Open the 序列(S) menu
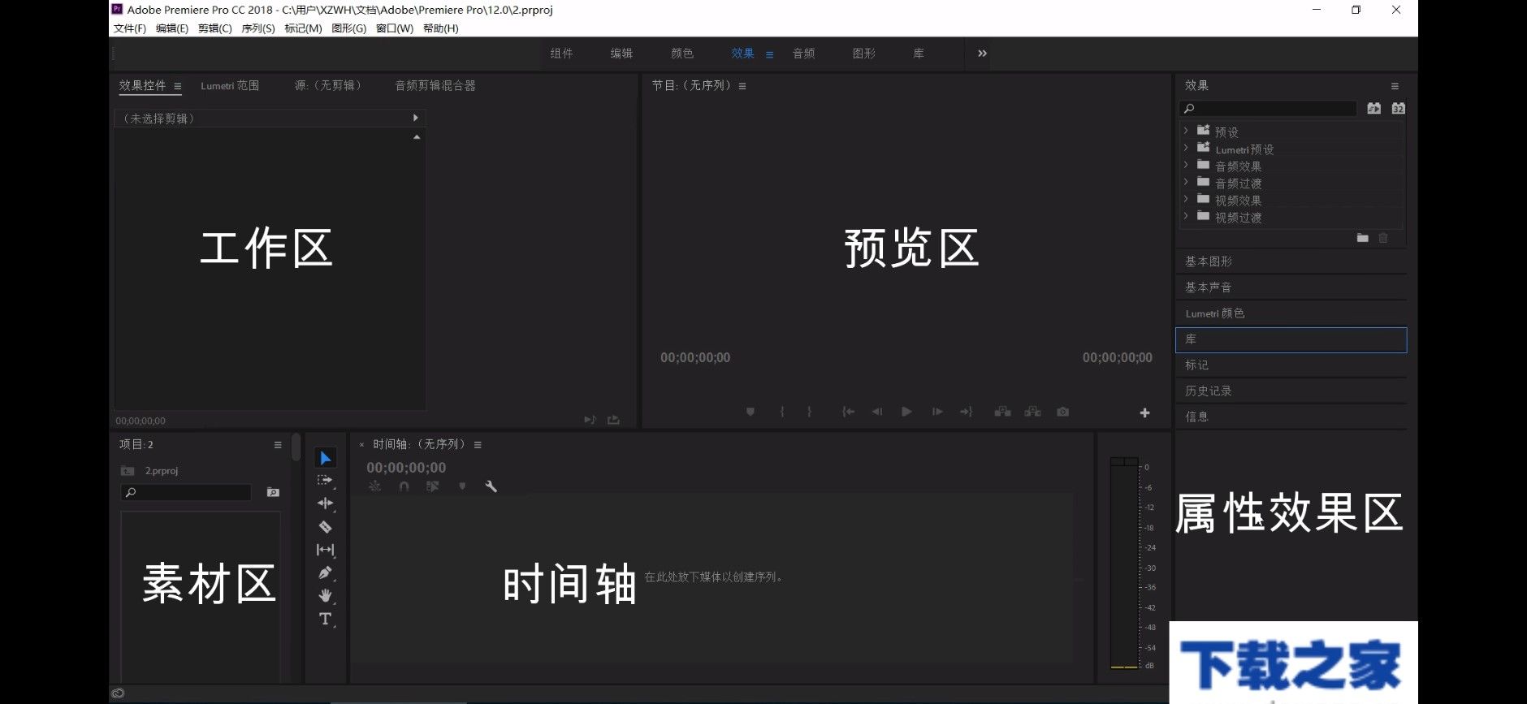1527x704 pixels. click(258, 28)
